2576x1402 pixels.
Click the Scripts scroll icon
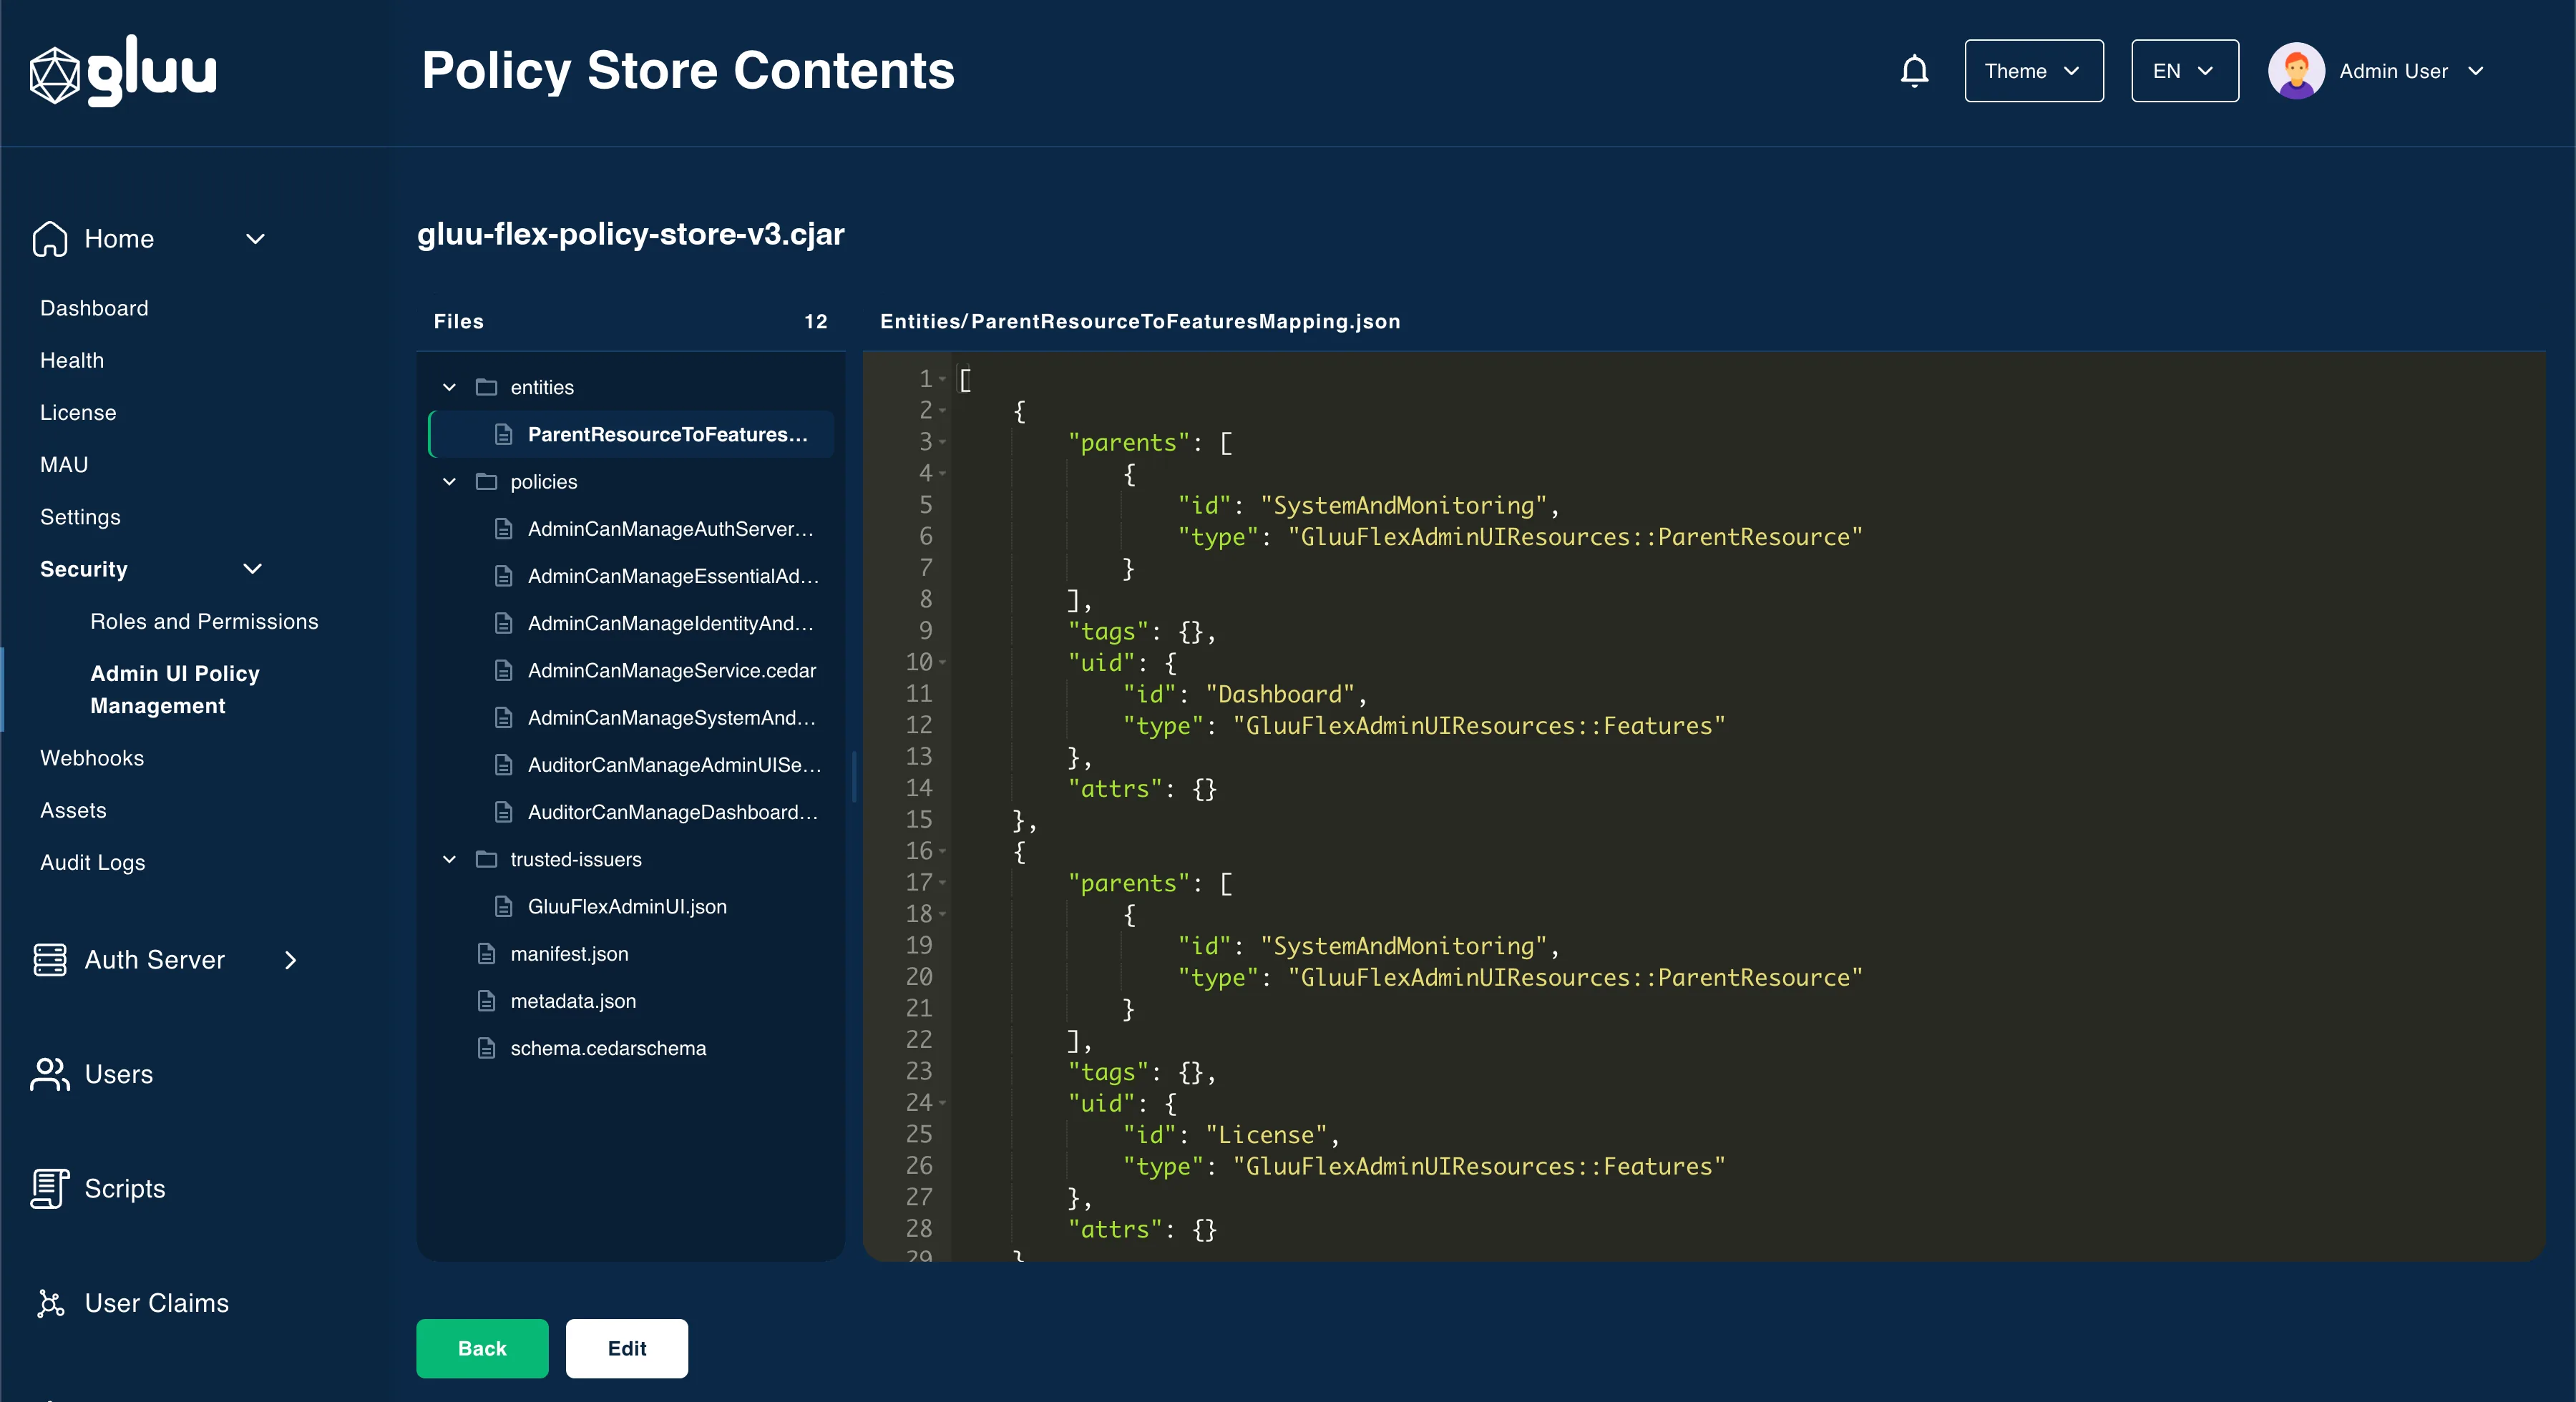point(50,1188)
